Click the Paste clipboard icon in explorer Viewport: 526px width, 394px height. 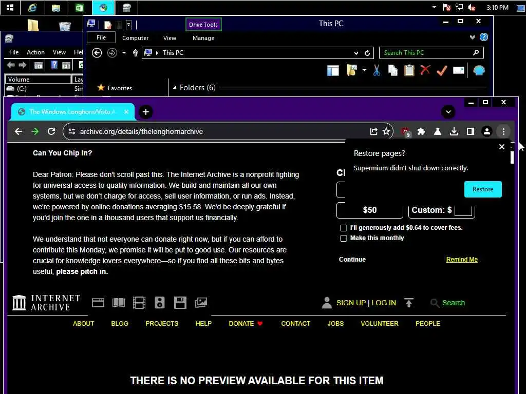click(409, 71)
